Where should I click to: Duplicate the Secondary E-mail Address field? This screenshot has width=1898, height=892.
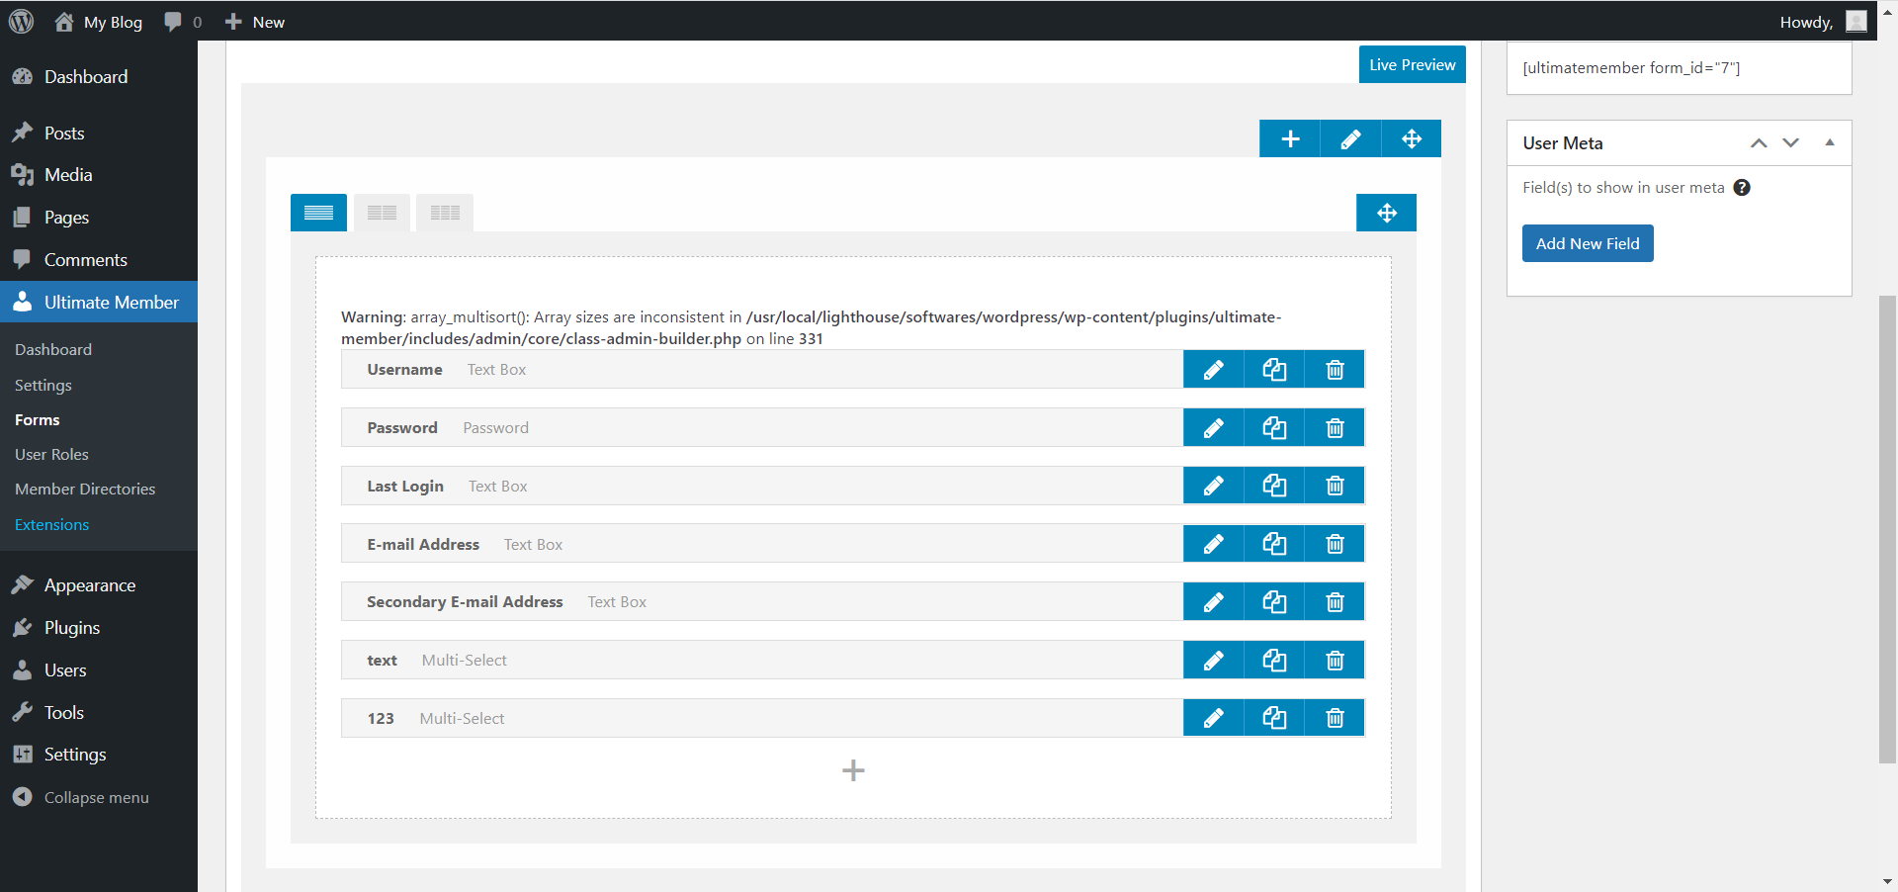(1274, 602)
